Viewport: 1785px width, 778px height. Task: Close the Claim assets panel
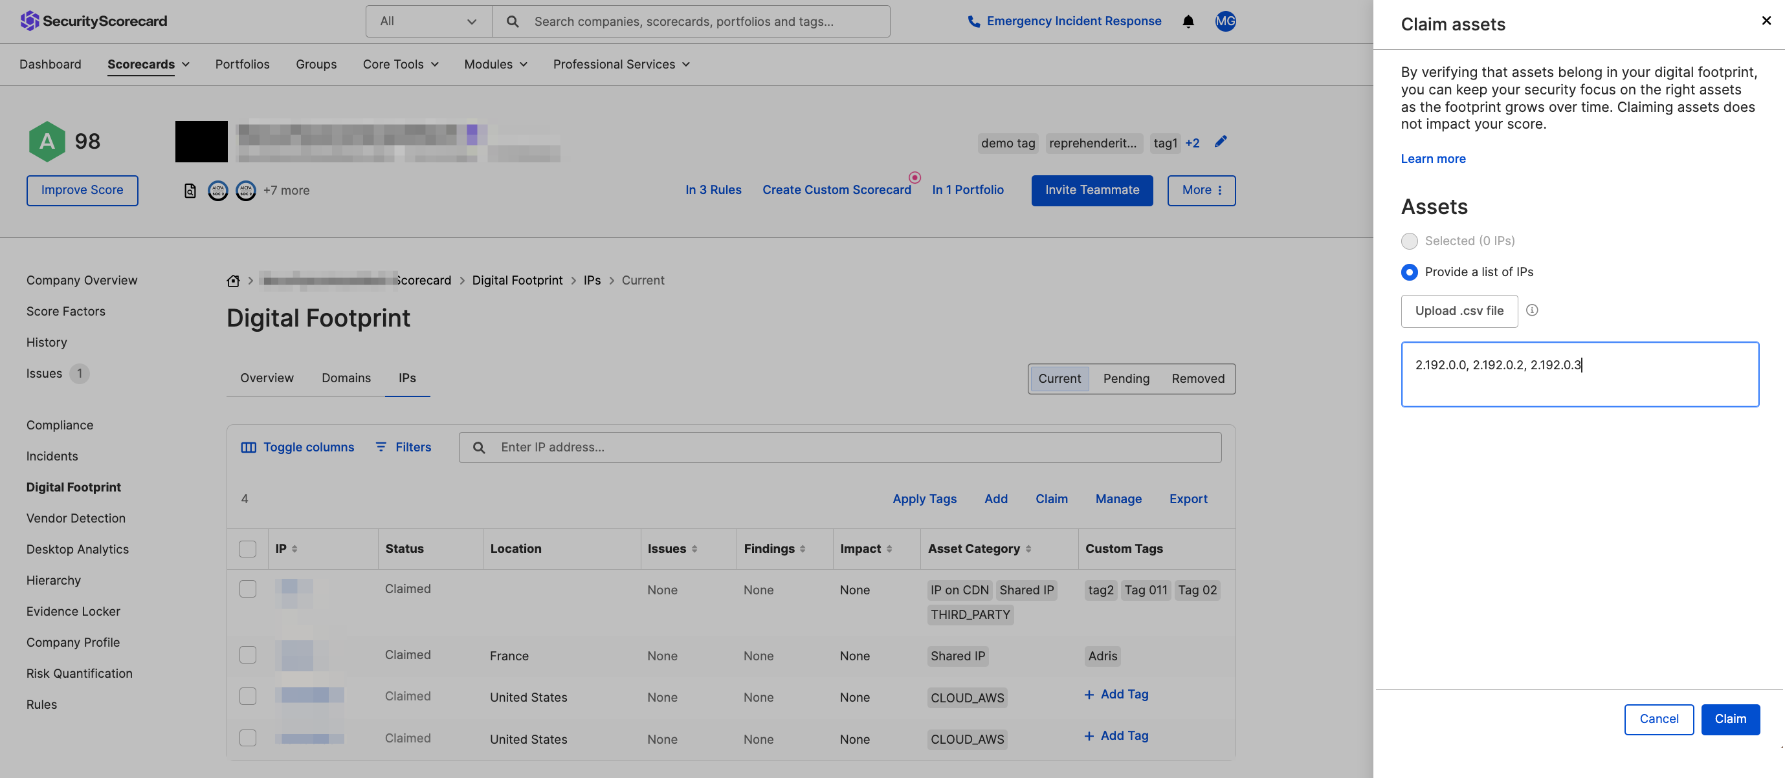pyautogui.click(x=1766, y=21)
